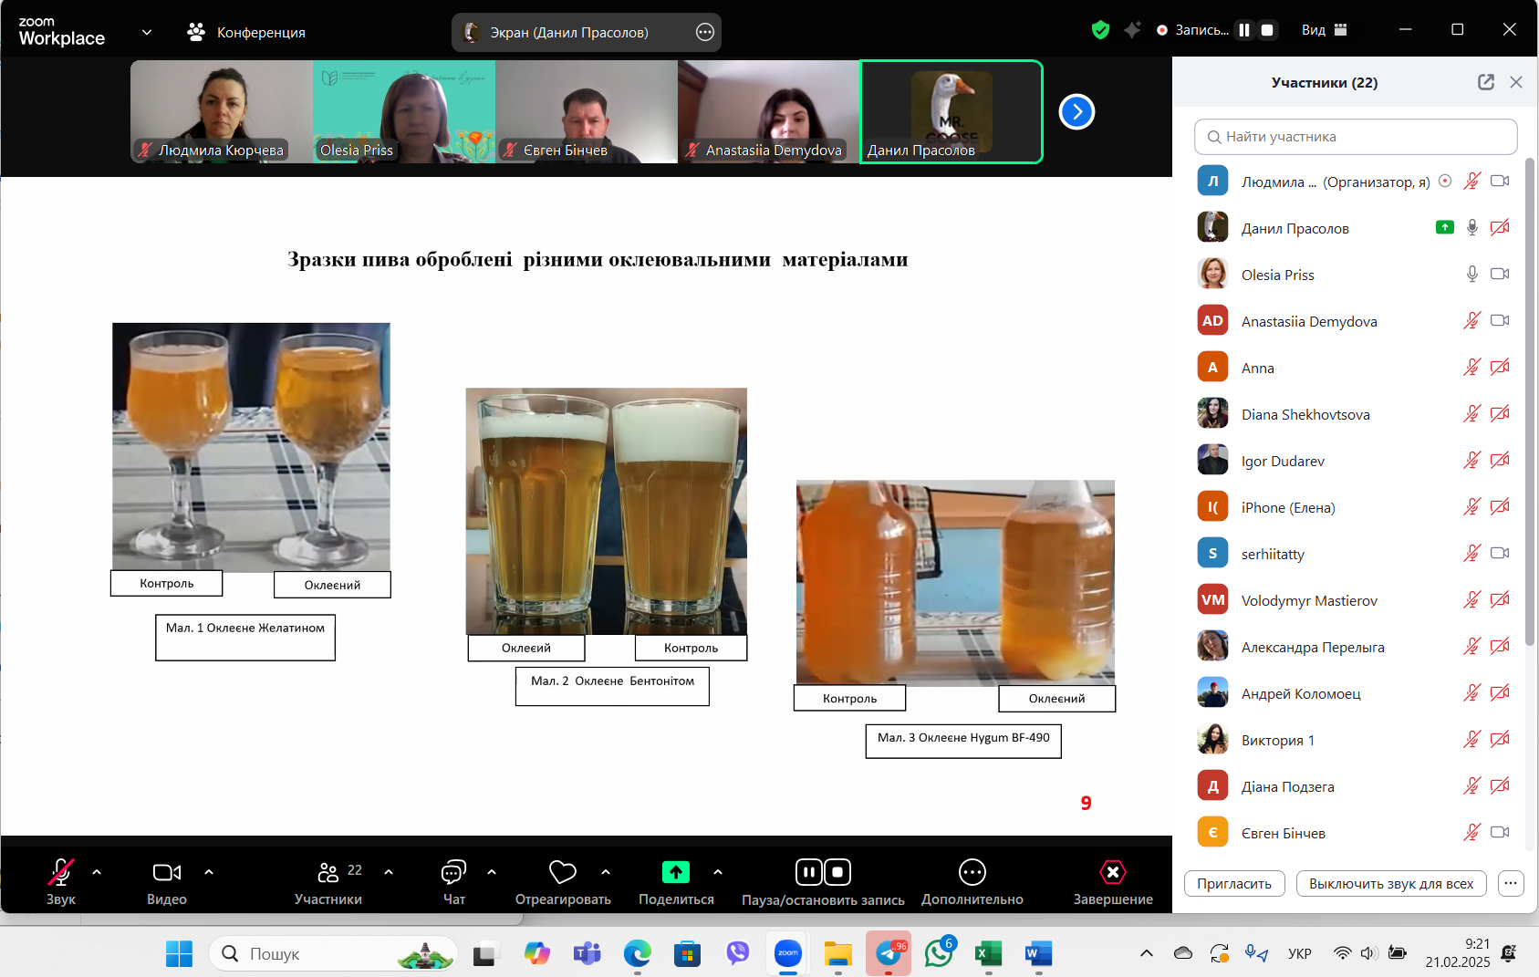Toggle microphone for Olesia Priss in list
Viewport: 1539px width, 977px height.
pos(1471,275)
